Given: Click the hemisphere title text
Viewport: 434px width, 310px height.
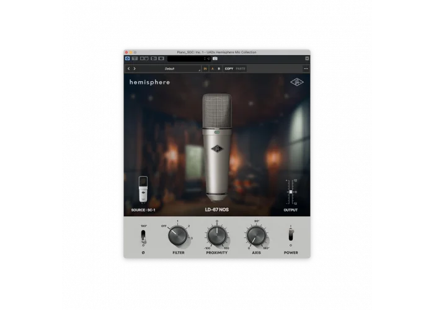Looking at the screenshot, I should (x=150, y=82).
